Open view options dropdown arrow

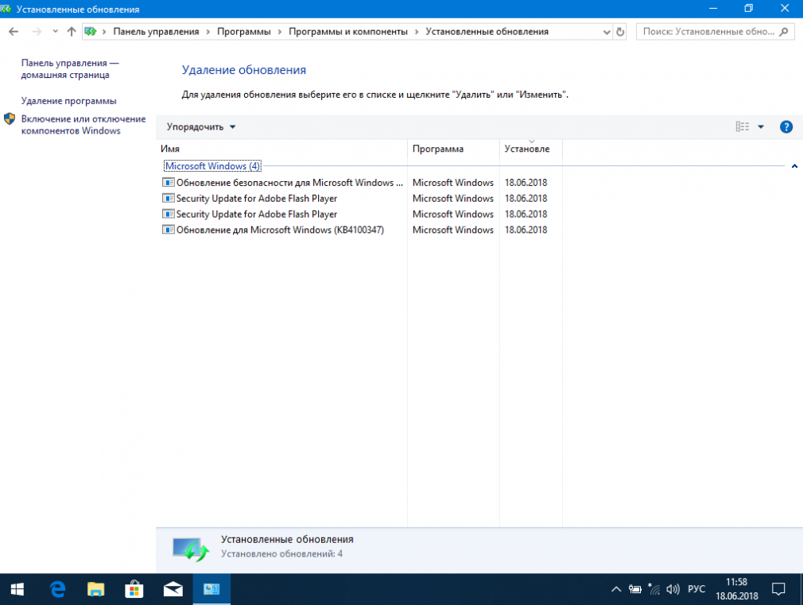point(761,127)
